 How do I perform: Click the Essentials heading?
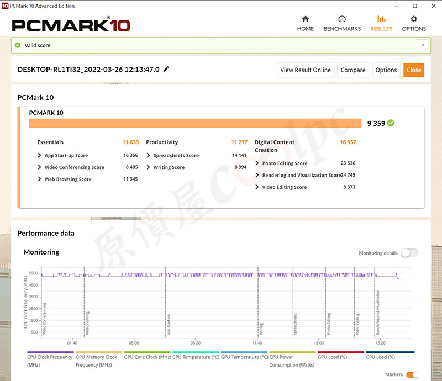point(50,142)
